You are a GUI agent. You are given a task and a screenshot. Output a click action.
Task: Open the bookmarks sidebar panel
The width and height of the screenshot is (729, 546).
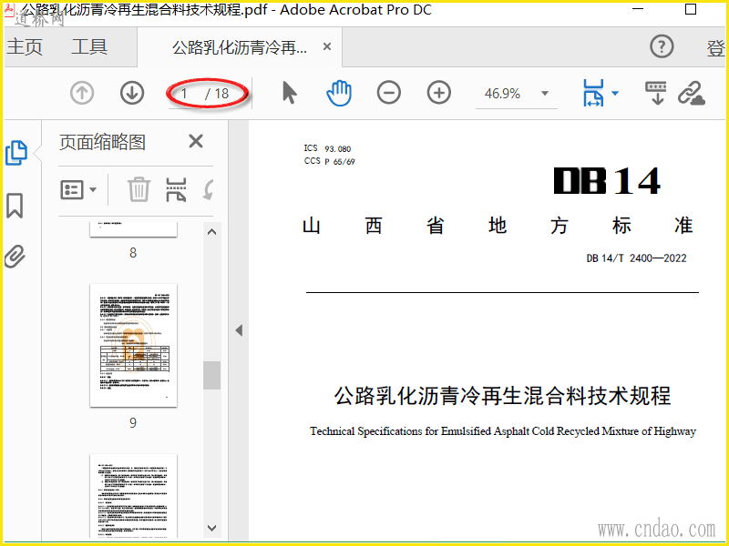click(15, 206)
